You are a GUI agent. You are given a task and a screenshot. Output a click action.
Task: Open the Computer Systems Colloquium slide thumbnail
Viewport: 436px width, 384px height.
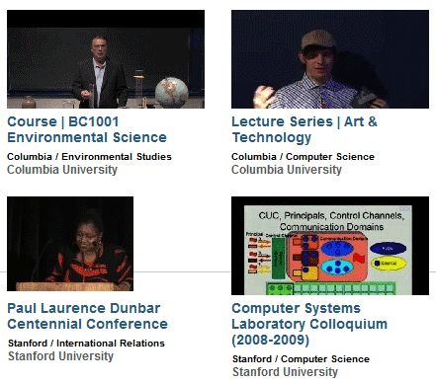[x=330, y=246]
